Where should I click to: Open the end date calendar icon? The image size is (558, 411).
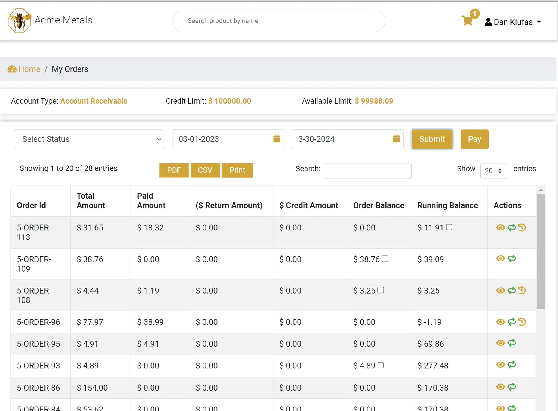[396, 139]
